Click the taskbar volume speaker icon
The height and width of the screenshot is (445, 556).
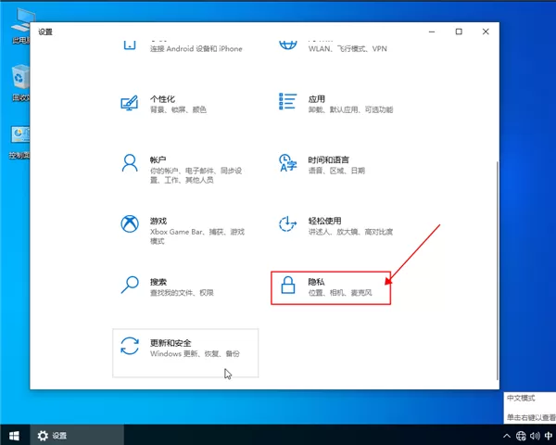click(535, 436)
